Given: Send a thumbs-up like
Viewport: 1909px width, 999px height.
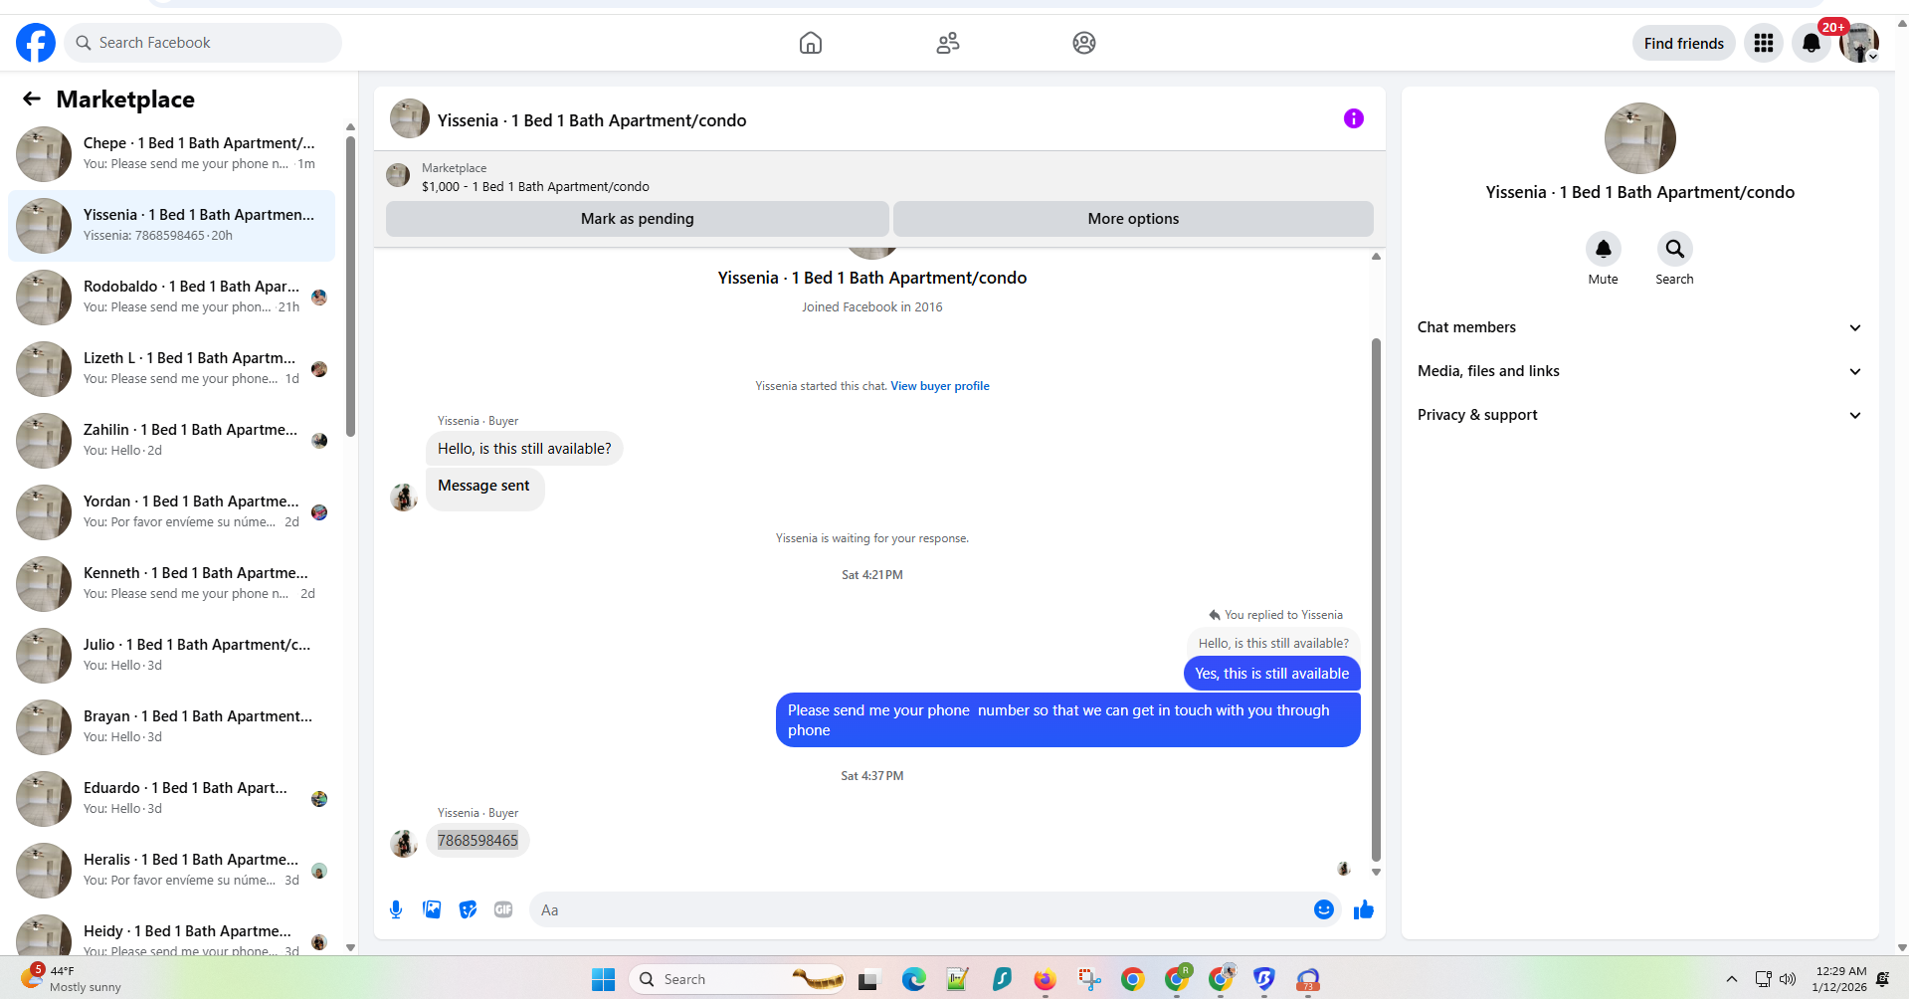Looking at the screenshot, I should click(1364, 909).
